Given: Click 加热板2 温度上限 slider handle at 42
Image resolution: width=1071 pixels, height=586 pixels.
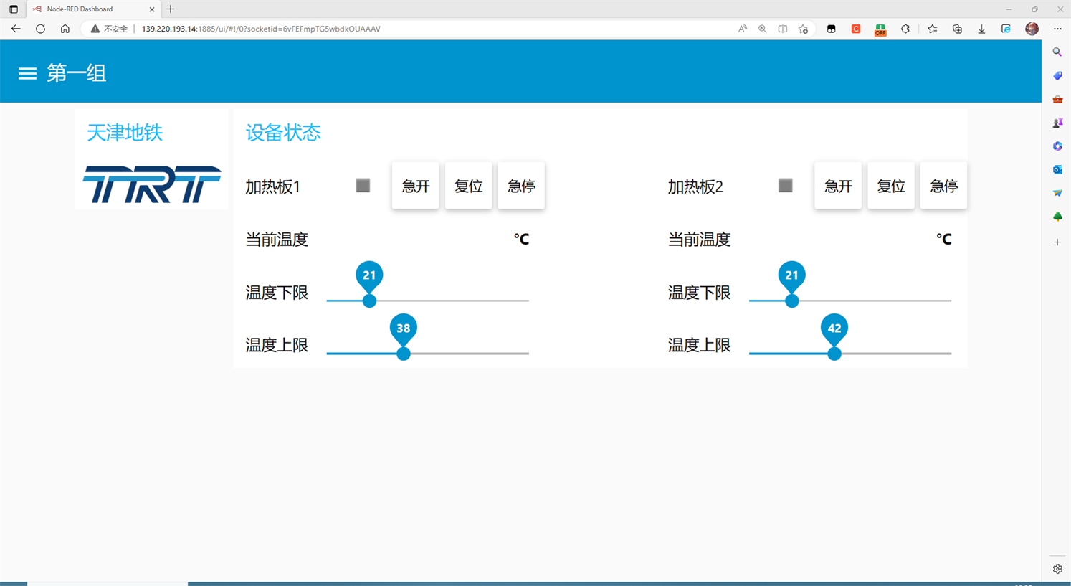Looking at the screenshot, I should [x=834, y=354].
